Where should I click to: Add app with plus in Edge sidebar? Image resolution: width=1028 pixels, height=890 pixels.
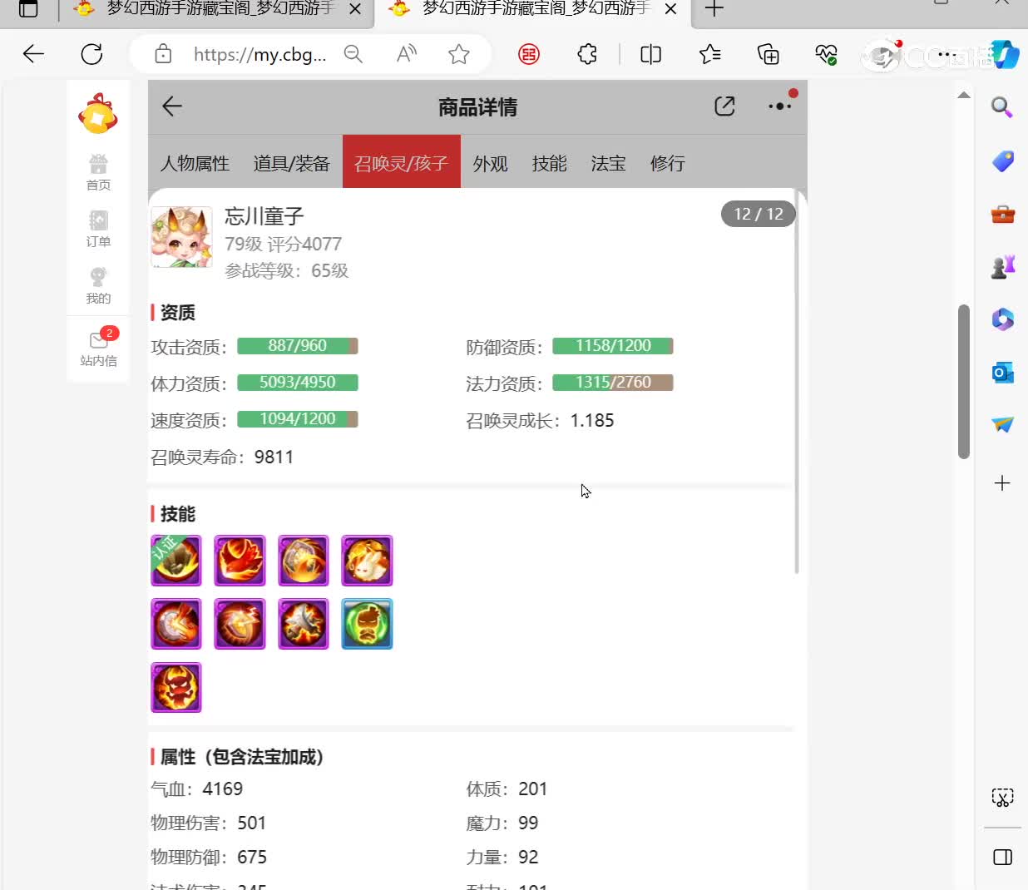(1002, 483)
